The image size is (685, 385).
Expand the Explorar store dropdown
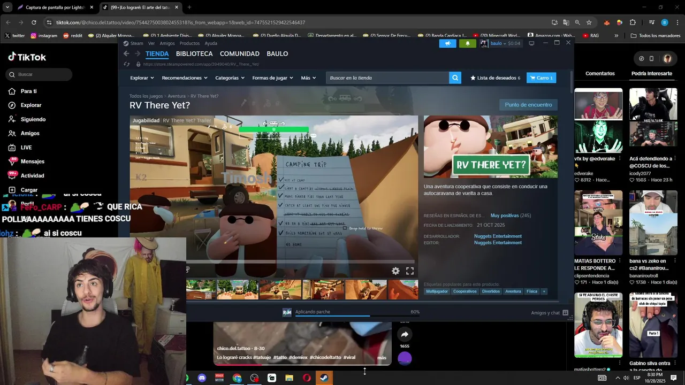142,78
